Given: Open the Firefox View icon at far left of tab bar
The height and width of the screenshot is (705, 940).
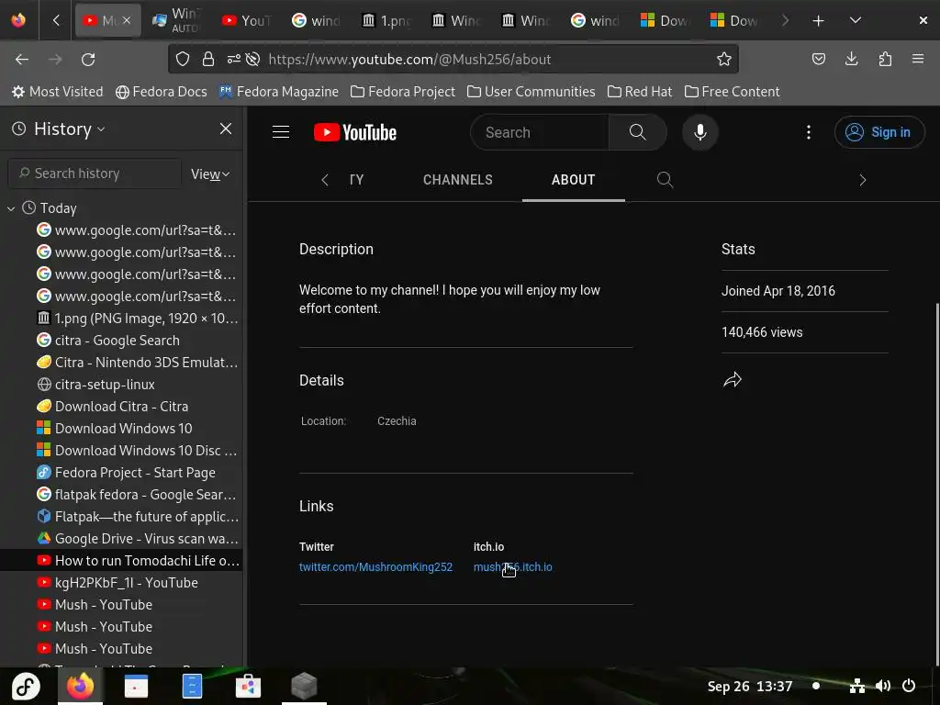Looking at the screenshot, I should coord(18,20).
